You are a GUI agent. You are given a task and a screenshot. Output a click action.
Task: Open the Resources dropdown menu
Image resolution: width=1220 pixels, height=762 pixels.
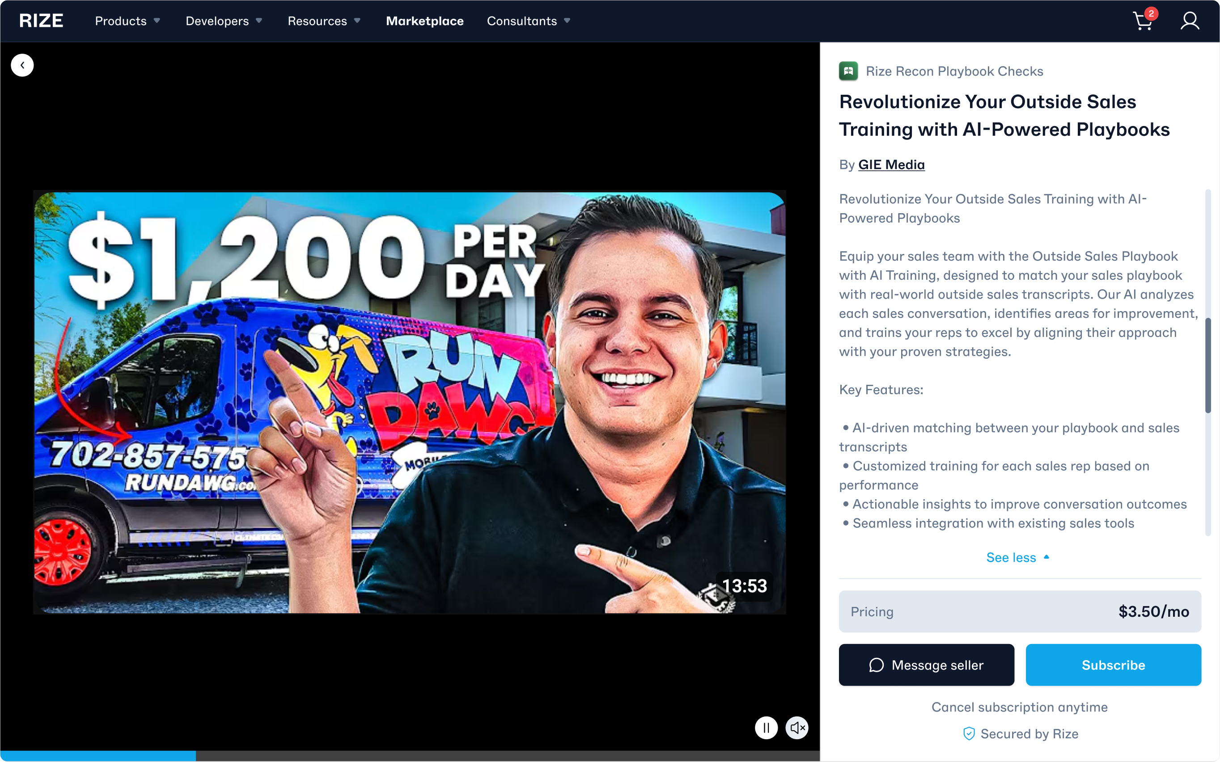coord(324,21)
